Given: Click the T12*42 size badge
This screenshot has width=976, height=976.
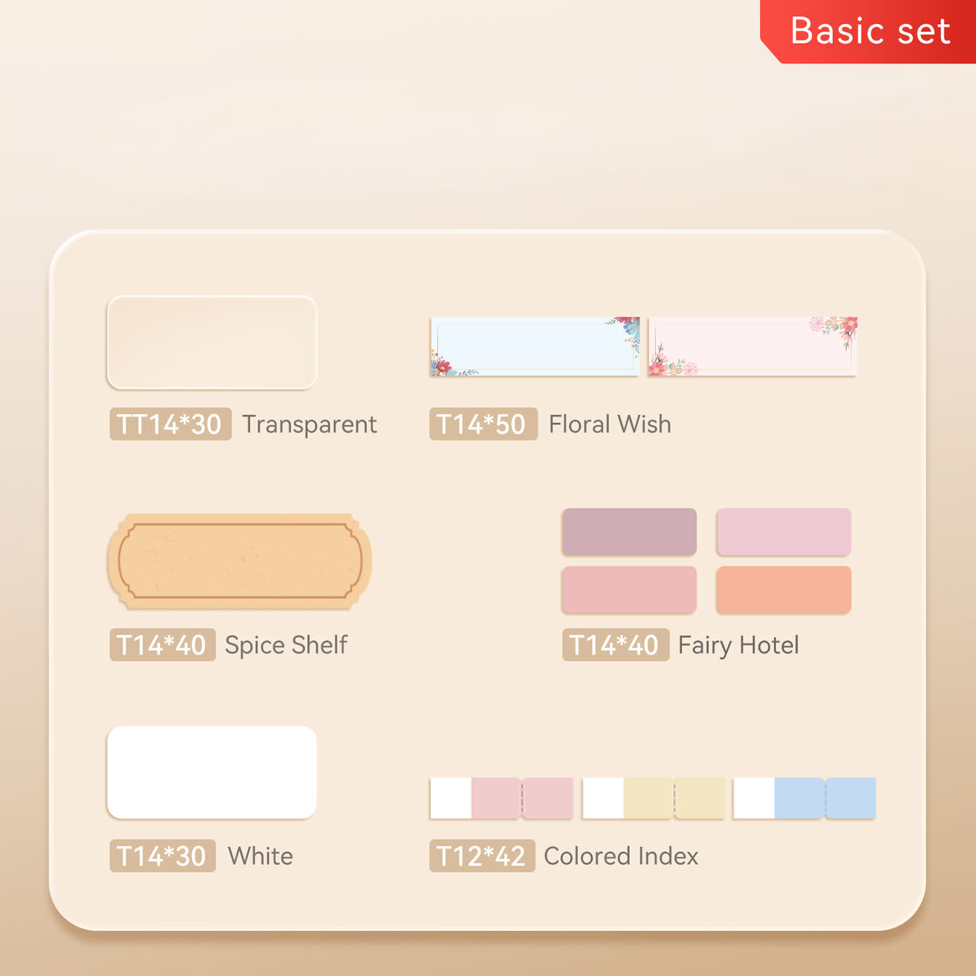Looking at the screenshot, I should click(x=481, y=856).
